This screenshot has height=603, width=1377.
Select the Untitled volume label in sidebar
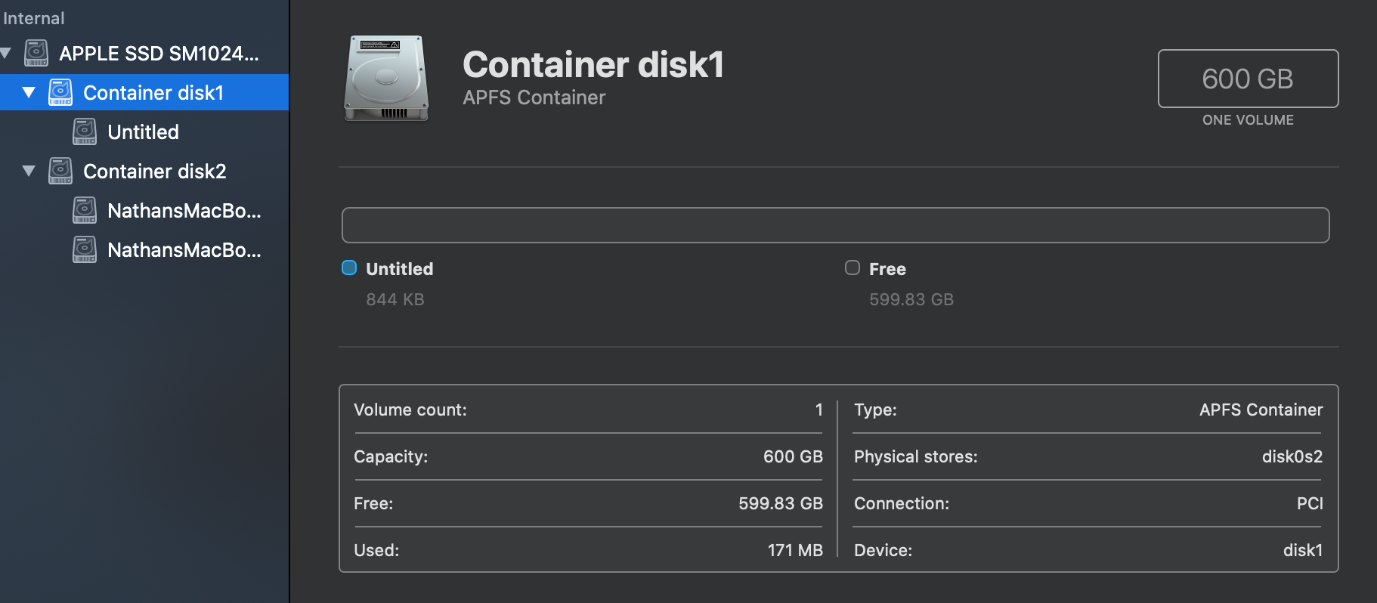pos(143,132)
